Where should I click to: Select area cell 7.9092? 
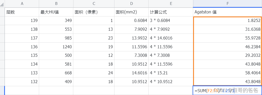click(131, 29)
